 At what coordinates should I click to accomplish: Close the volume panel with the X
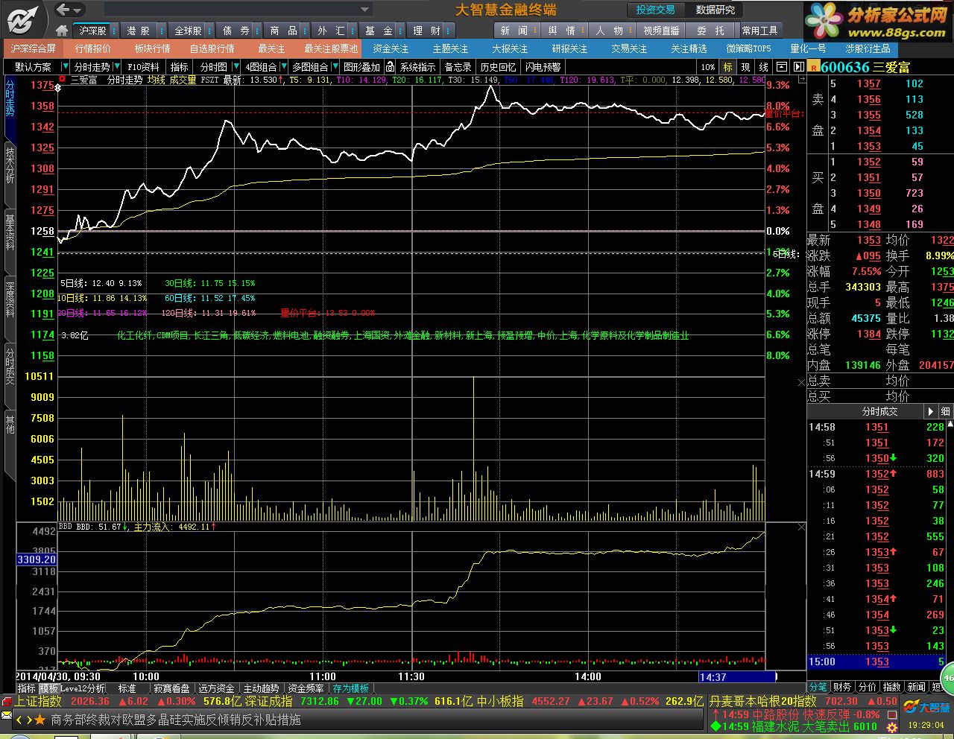coord(801,382)
